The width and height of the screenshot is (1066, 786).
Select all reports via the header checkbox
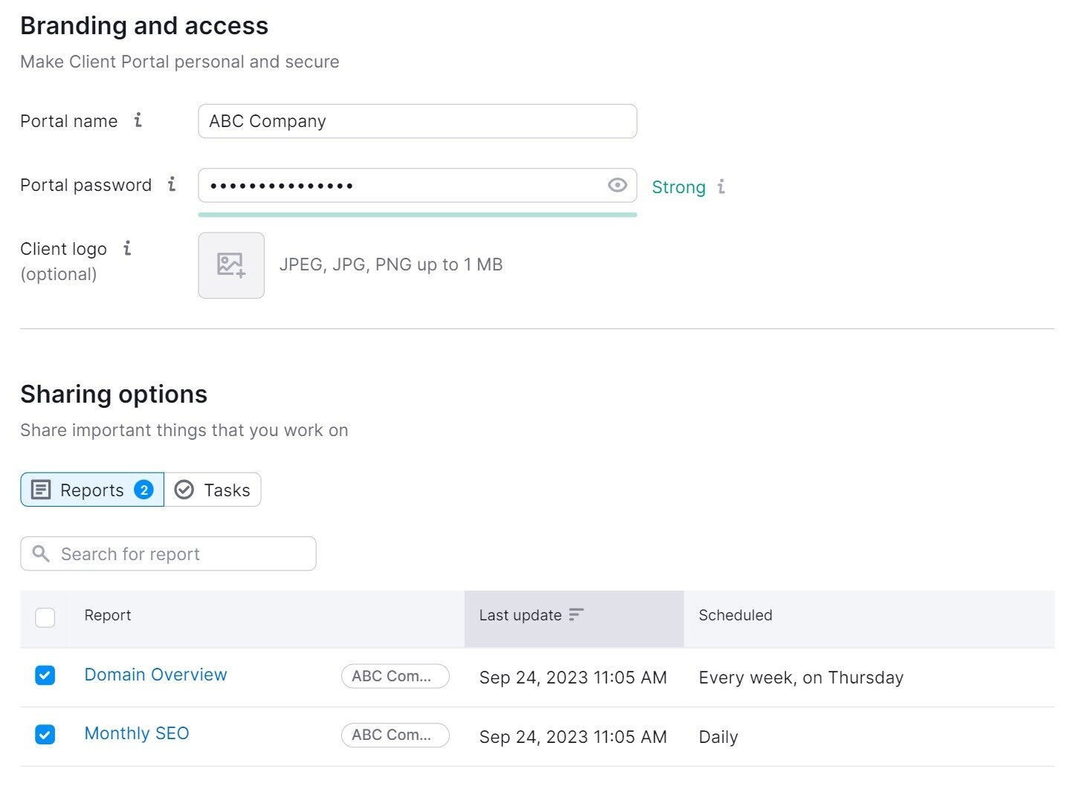click(45, 617)
